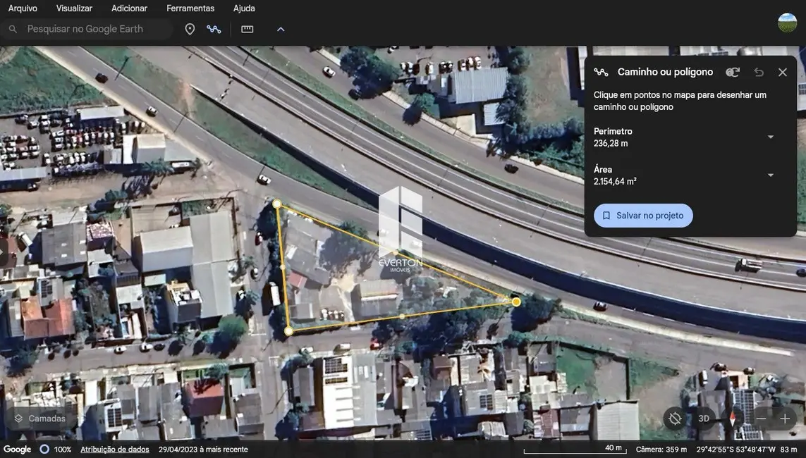Open the Ferramentas menu
This screenshot has width=806, height=458.
(x=190, y=8)
